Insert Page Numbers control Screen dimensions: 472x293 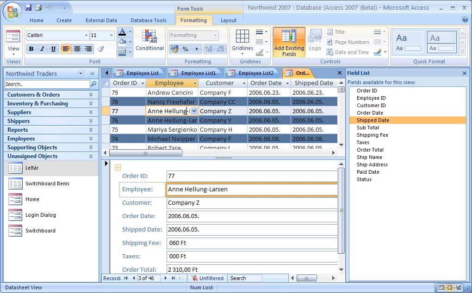(348, 42)
